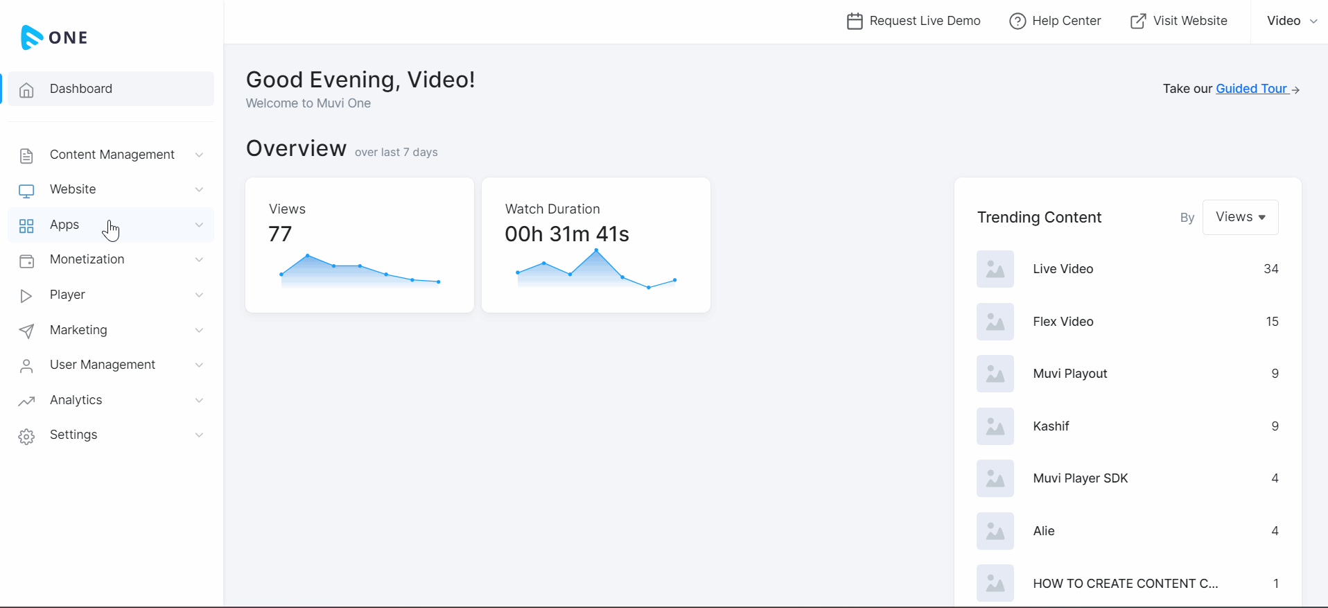
Task: Click the Views overview card
Action: point(360,245)
